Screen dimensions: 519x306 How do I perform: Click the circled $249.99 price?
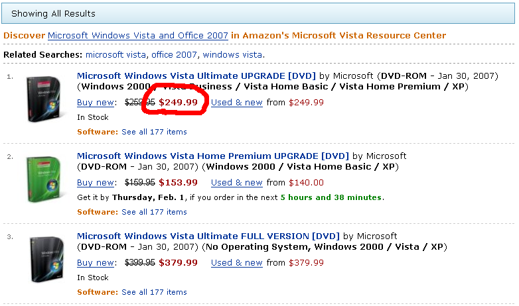178,103
